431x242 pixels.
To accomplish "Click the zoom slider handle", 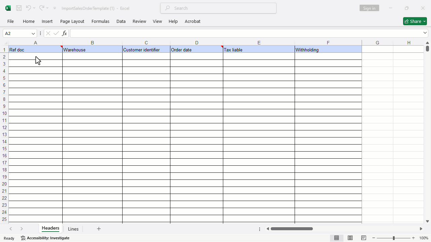I will pos(394,238).
